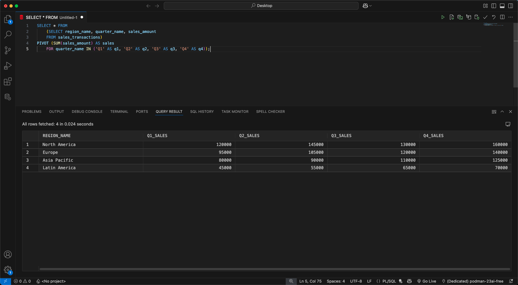Open the Explorer view in activity bar

coord(8,19)
